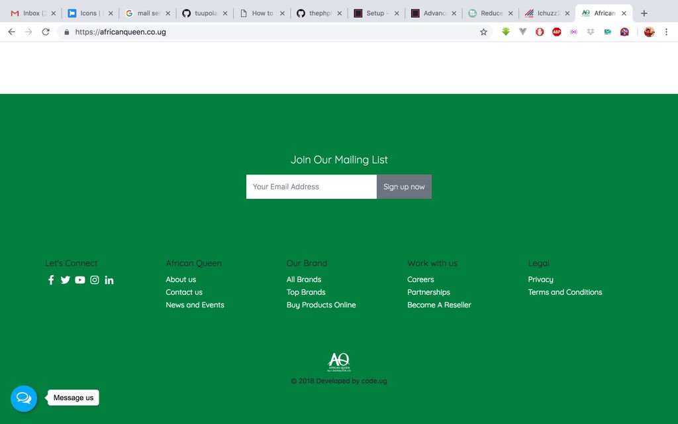The width and height of the screenshot is (678, 424).
Task: Open the Chrome three-dot menu
Action: pyautogui.click(x=666, y=32)
